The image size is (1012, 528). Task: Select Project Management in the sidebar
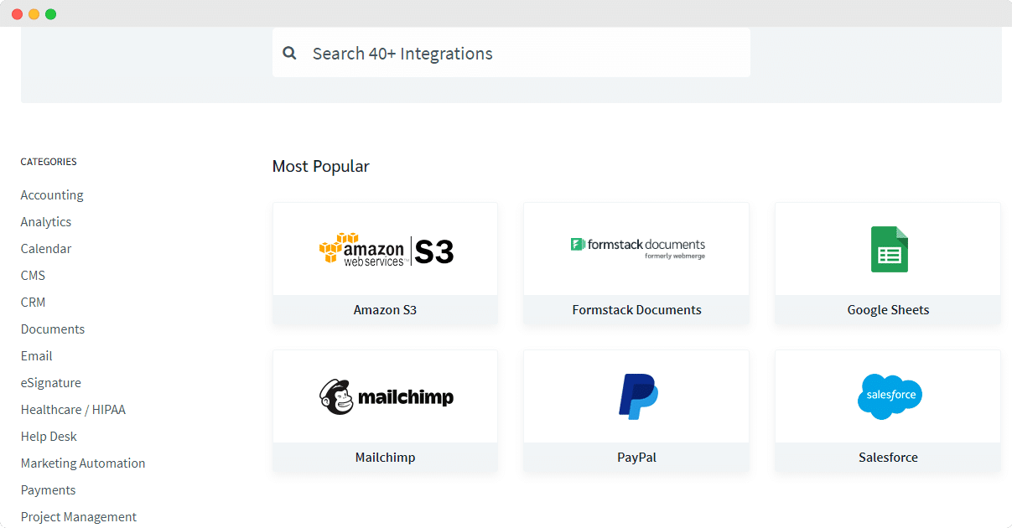78,516
